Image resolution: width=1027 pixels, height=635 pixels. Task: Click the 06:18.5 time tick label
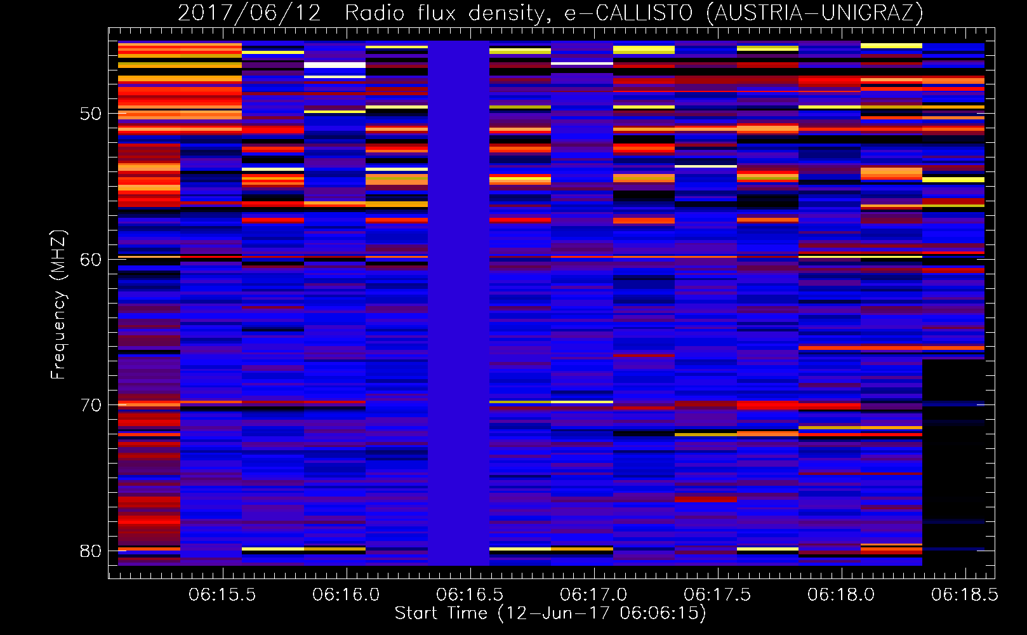[965, 595]
